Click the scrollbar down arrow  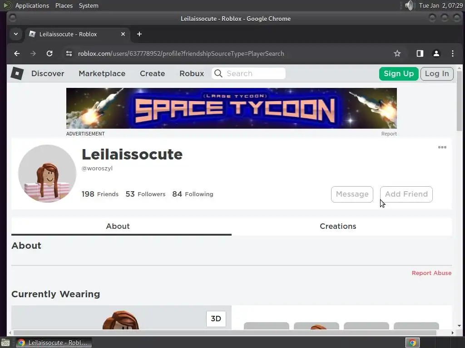459,326
